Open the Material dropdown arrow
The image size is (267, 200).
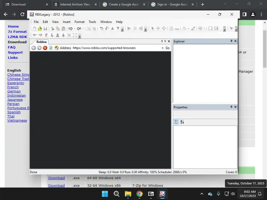(204, 29)
